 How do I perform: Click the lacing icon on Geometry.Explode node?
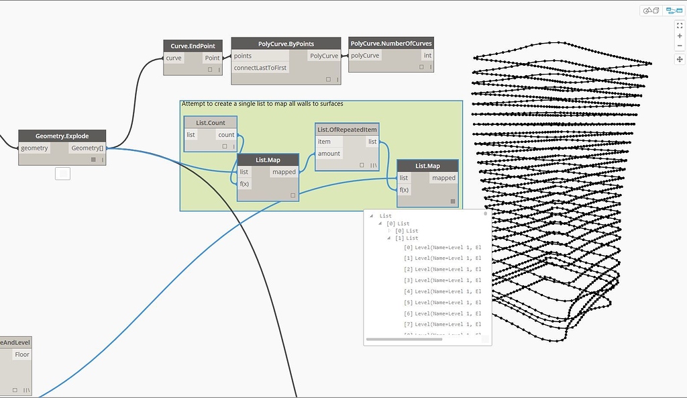[102, 159]
